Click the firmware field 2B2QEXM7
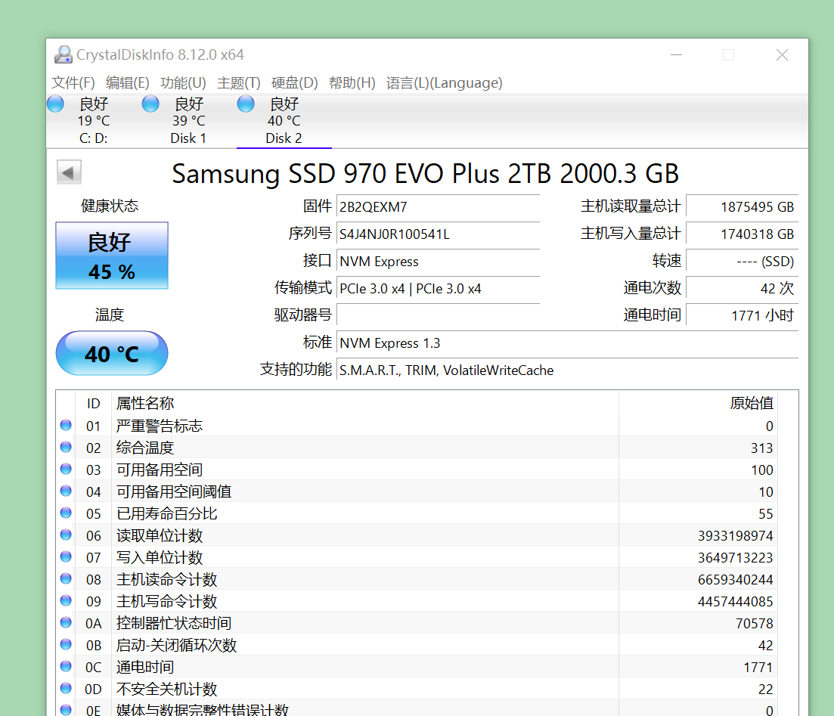Image resolution: width=834 pixels, height=716 pixels. (x=439, y=207)
